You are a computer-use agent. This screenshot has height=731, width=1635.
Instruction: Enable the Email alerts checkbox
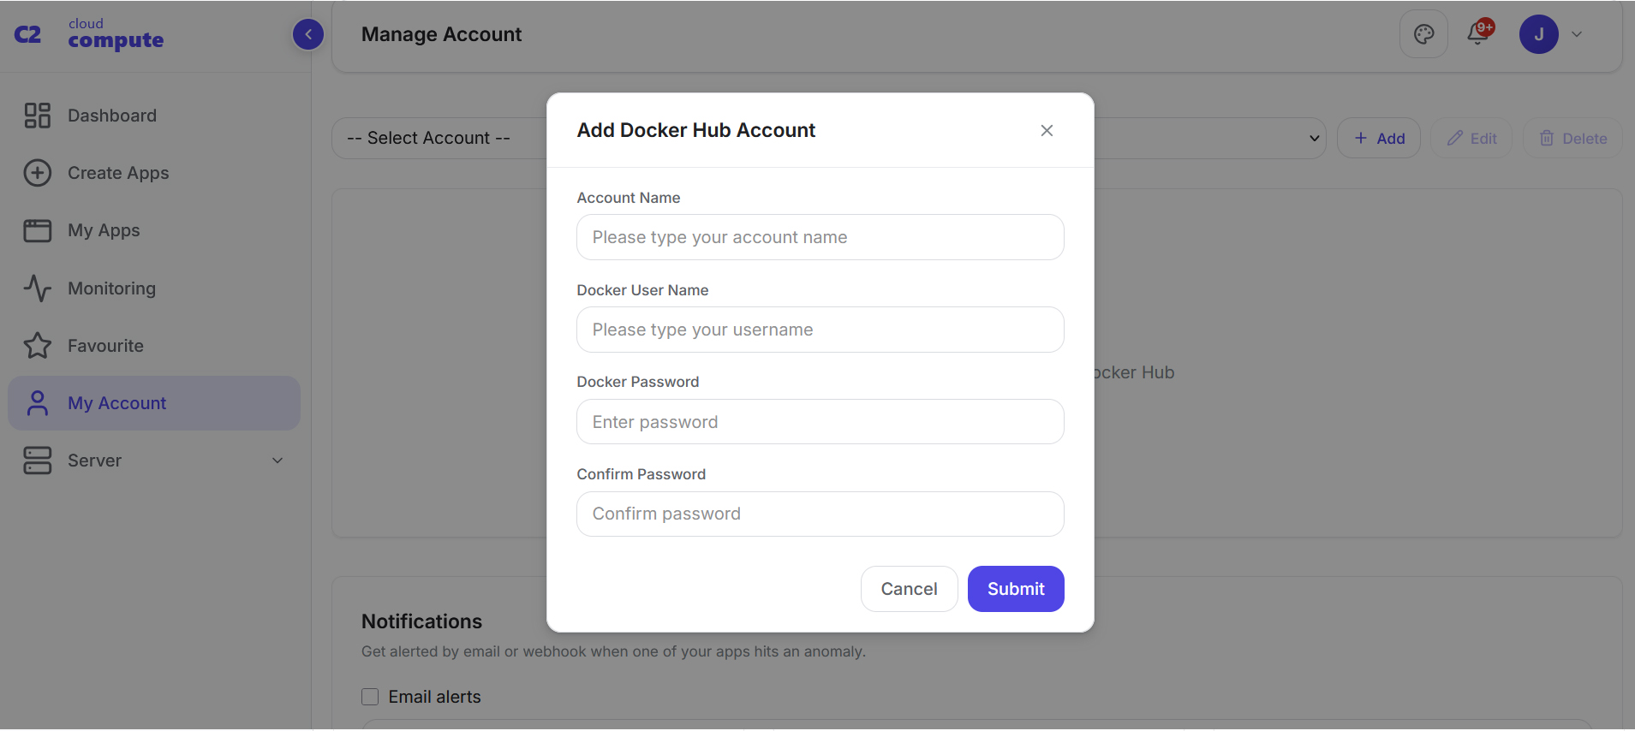point(370,697)
